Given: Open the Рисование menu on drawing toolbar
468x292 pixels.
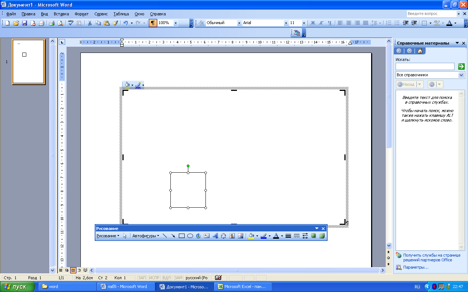Looking at the screenshot, I should pos(108,236).
